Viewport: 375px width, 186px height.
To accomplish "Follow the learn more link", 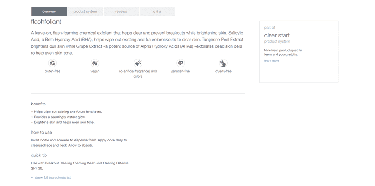I will pos(272,61).
